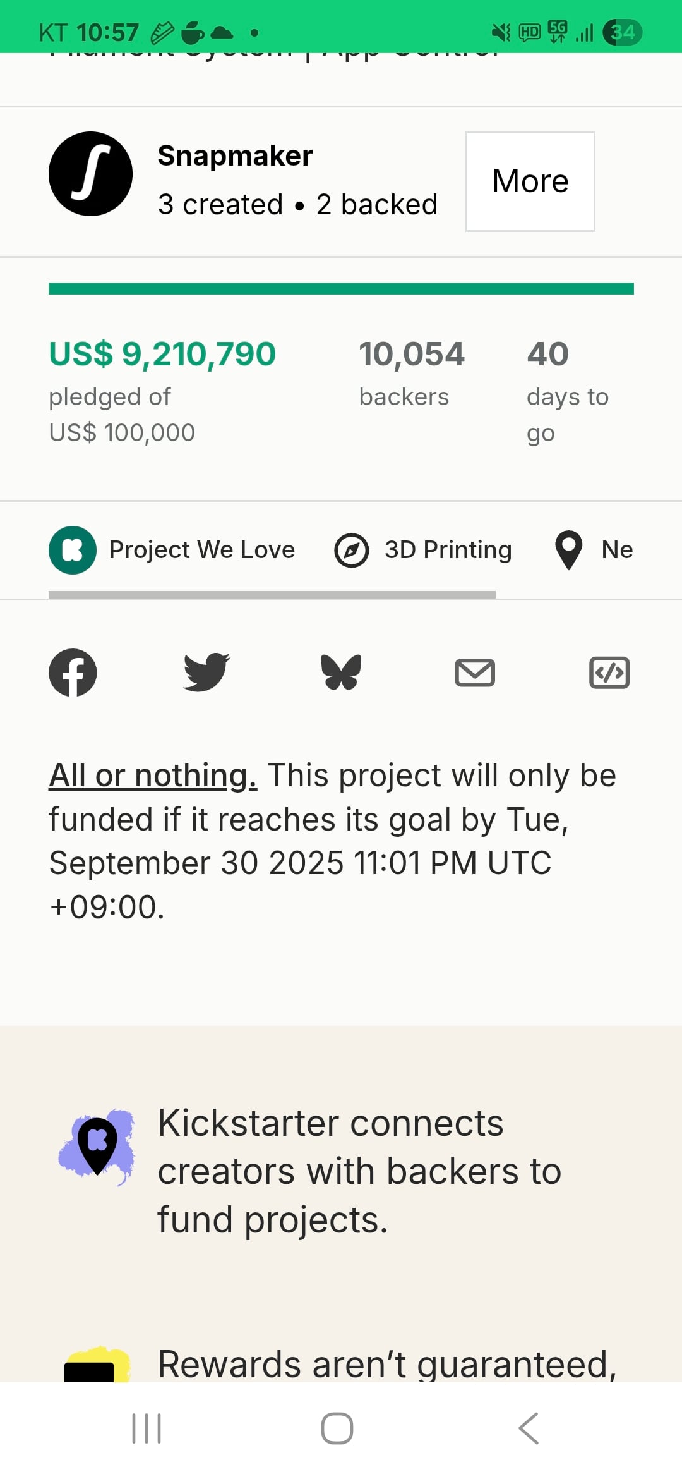Tap the location pin icon
Viewport: 682px width, 1479px height.
tap(568, 550)
